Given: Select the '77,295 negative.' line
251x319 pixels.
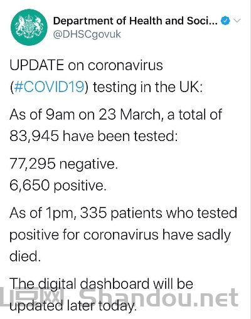Looking at the screenshot, I should 64,164.
